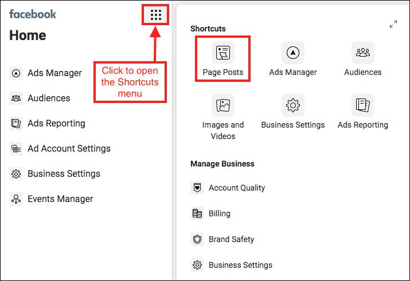This screenshot has height=281, width=410.
Task: Click the Manage Business section heading
Action: tap(222, 164)
